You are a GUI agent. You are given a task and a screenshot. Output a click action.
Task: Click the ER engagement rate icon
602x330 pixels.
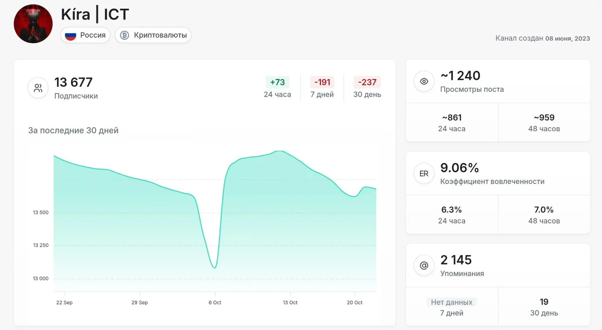point(424,173)
